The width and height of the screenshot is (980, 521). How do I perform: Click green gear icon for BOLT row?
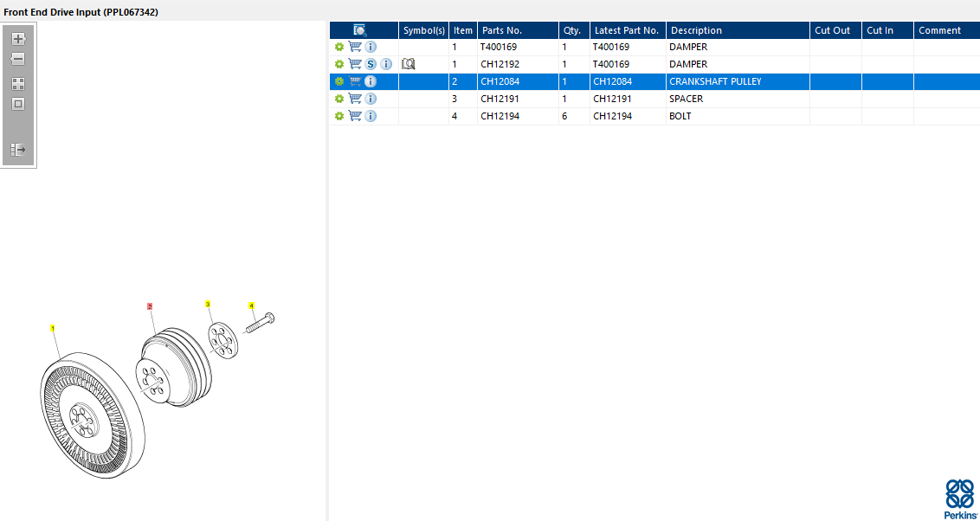(339, 116)
